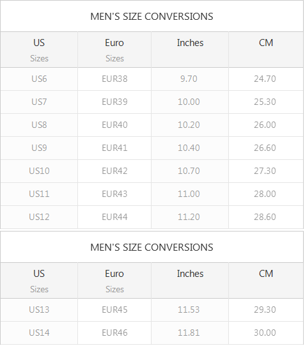This screenshot has width=305, height=346.
Task: Select the US11 size cell
Action: [x=39, y=194]
